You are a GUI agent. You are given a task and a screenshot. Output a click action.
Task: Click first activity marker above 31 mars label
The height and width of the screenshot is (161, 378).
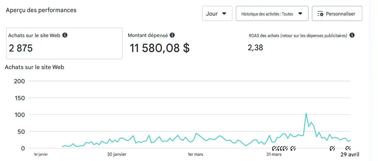point(274,148)
